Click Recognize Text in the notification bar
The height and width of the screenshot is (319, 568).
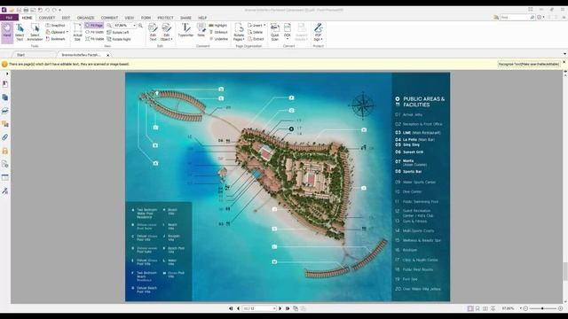tap(529, 64)
